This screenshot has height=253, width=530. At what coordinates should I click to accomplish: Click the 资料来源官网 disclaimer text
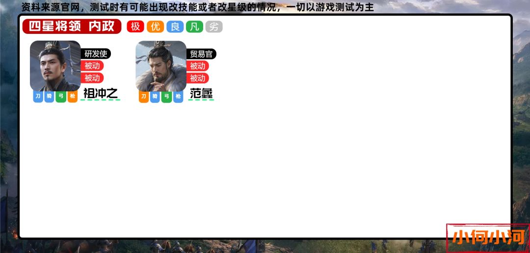[198, 7]
